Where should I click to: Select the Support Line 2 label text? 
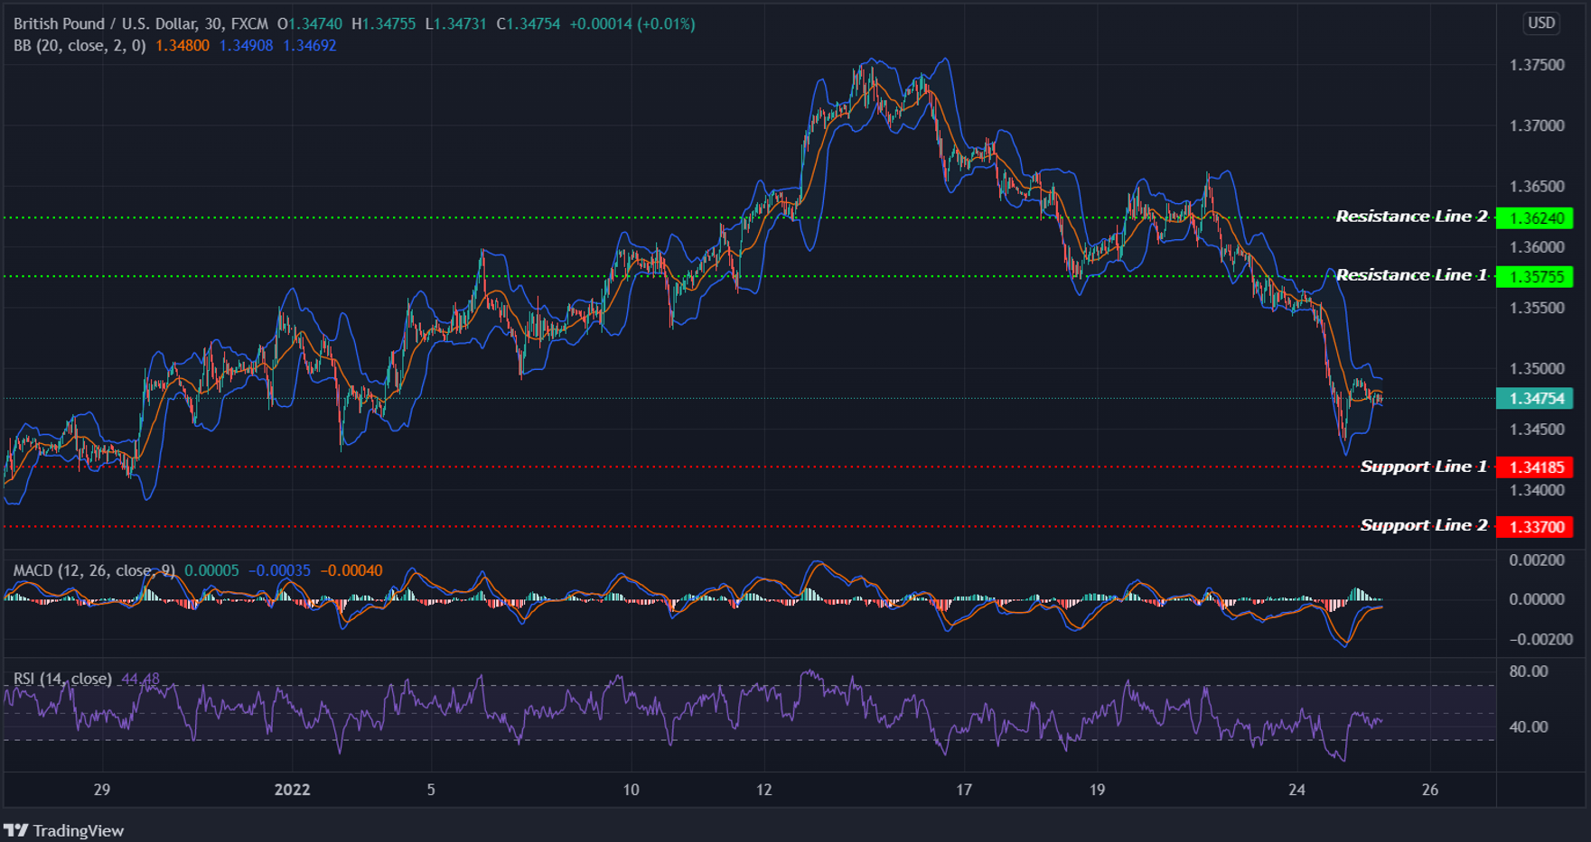point(1423,524)
